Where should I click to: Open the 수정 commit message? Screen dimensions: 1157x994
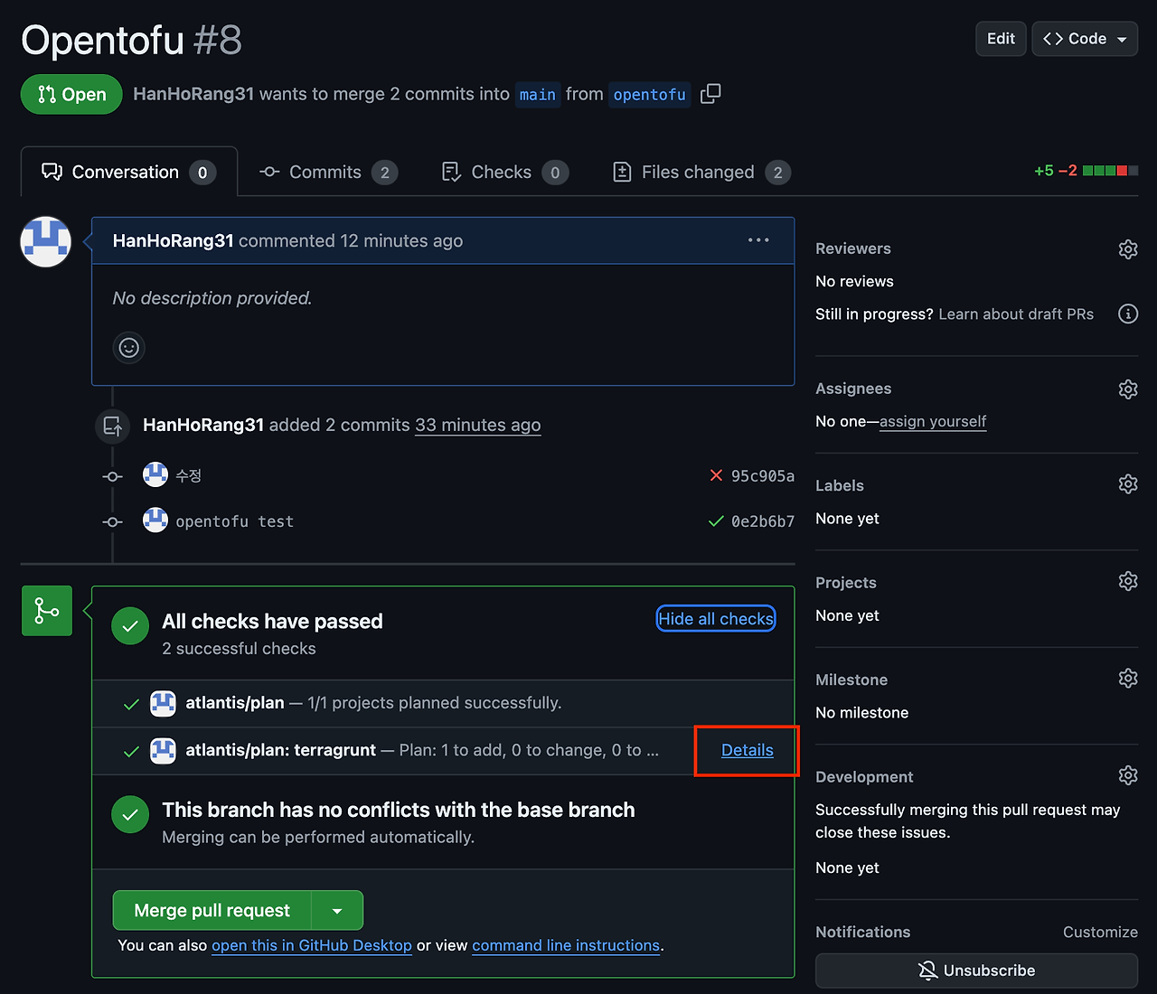[188, 475]
